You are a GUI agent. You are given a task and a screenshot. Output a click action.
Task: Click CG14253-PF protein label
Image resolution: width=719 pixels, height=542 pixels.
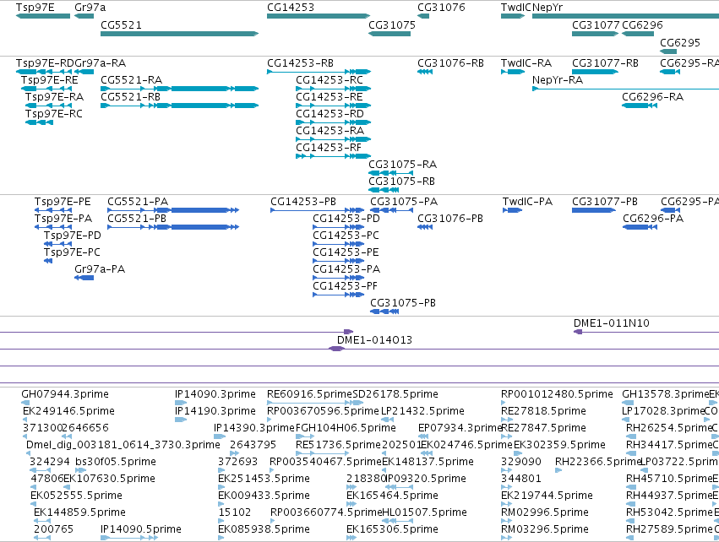345,286
